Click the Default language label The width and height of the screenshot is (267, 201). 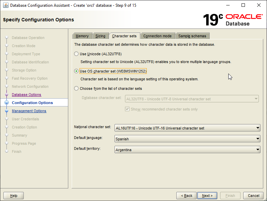[88, 138]
